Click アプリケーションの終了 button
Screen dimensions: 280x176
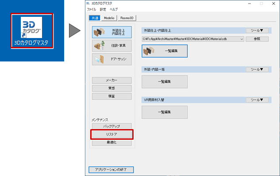coord(111,170)
